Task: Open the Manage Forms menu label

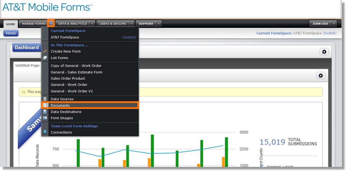Action: click(34, 24)
